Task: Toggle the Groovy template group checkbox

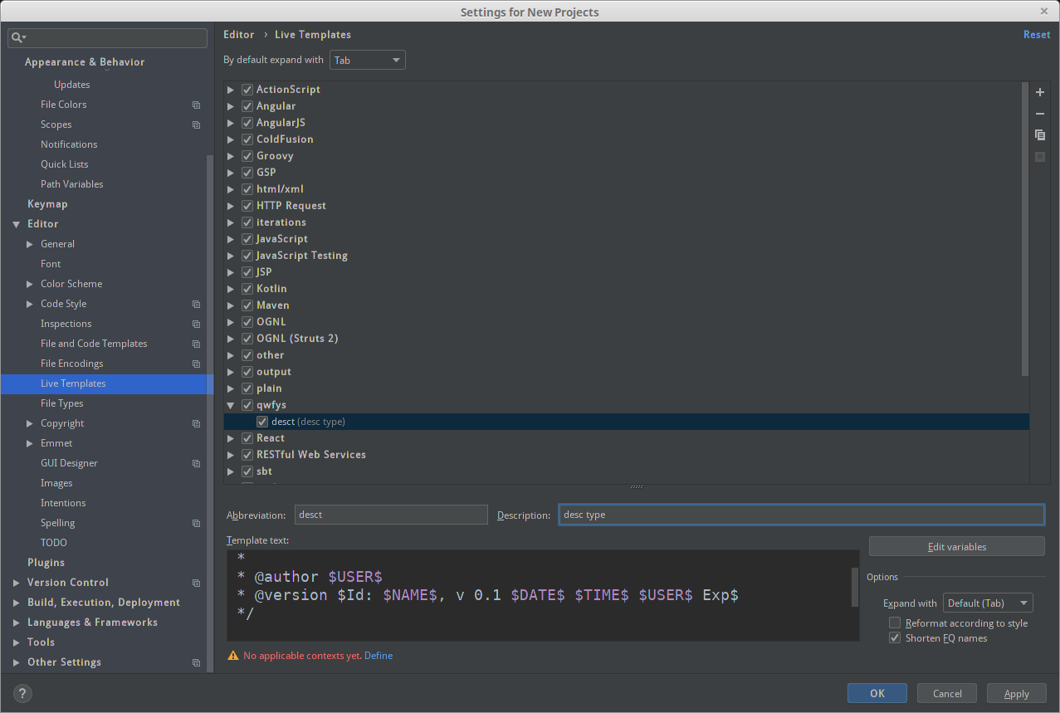Action: tap(247, 156)
